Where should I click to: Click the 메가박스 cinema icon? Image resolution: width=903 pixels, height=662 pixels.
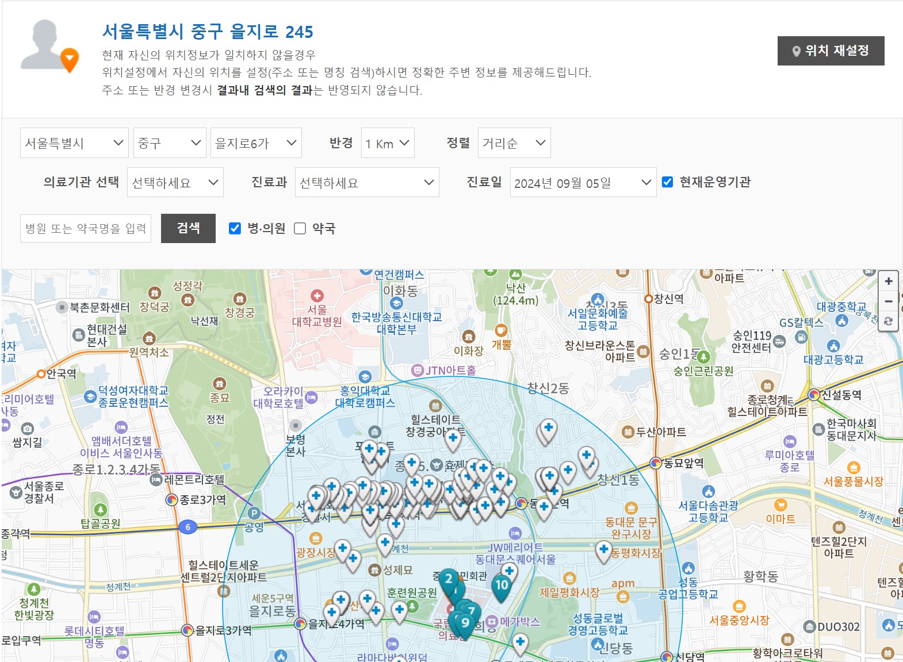[x=492, y=621]
